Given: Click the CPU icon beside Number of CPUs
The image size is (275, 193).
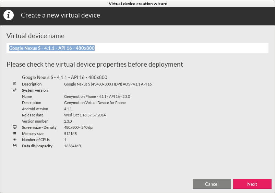Looking at the screenshot, I should point(15,139).
